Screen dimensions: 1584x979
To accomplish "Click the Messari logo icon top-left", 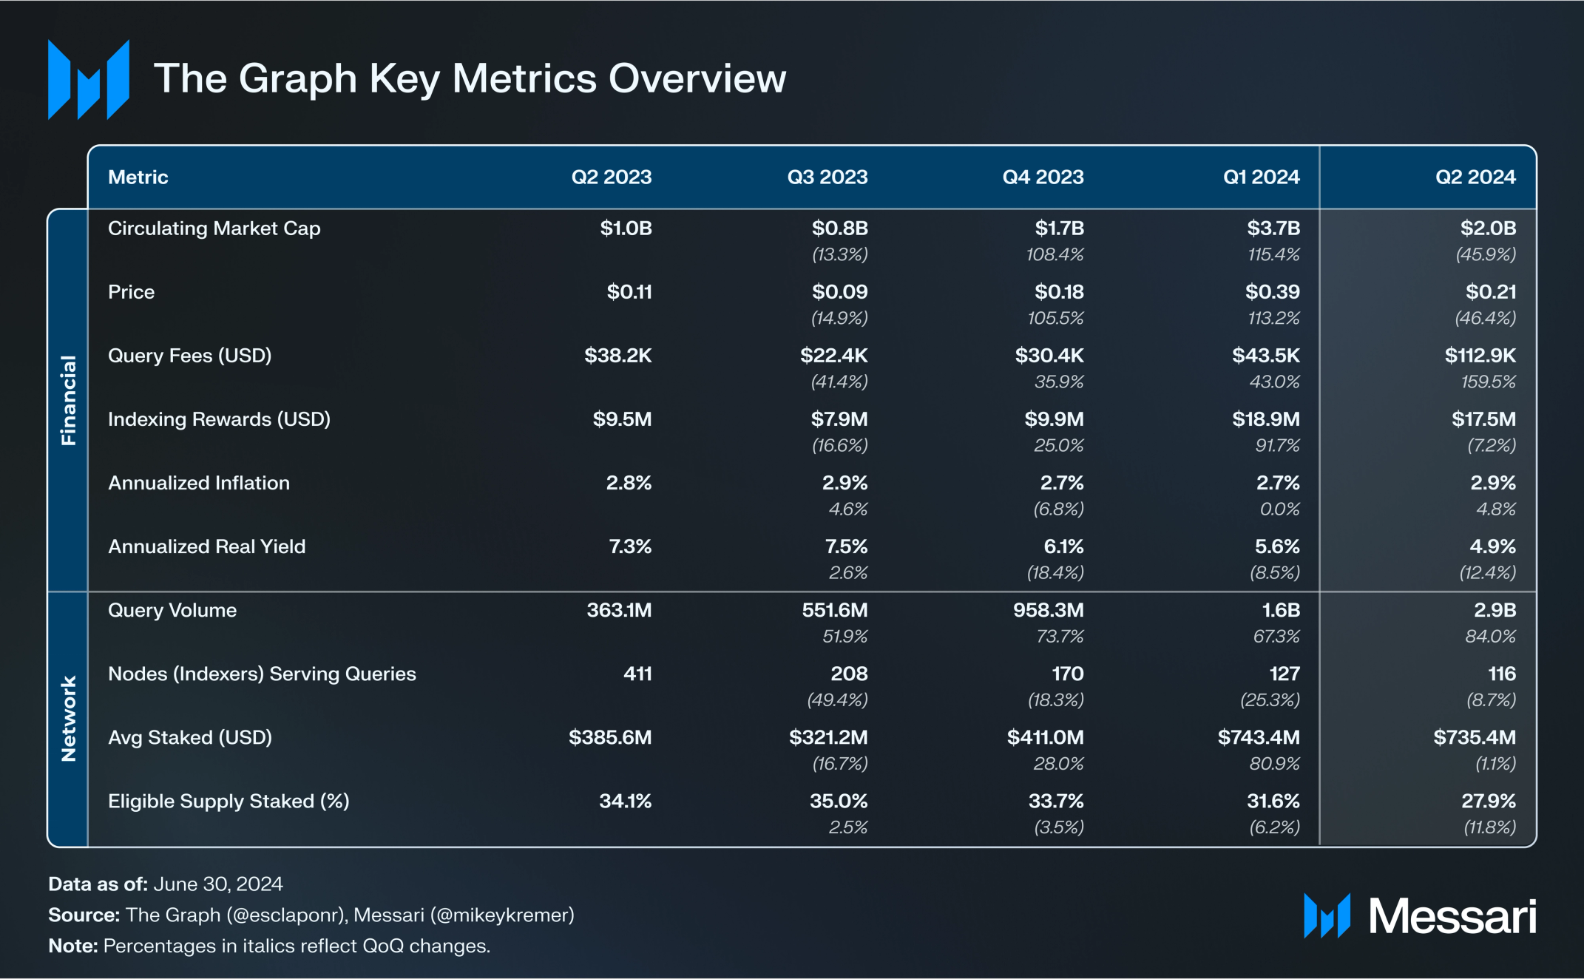I will (x=89, y=80).
